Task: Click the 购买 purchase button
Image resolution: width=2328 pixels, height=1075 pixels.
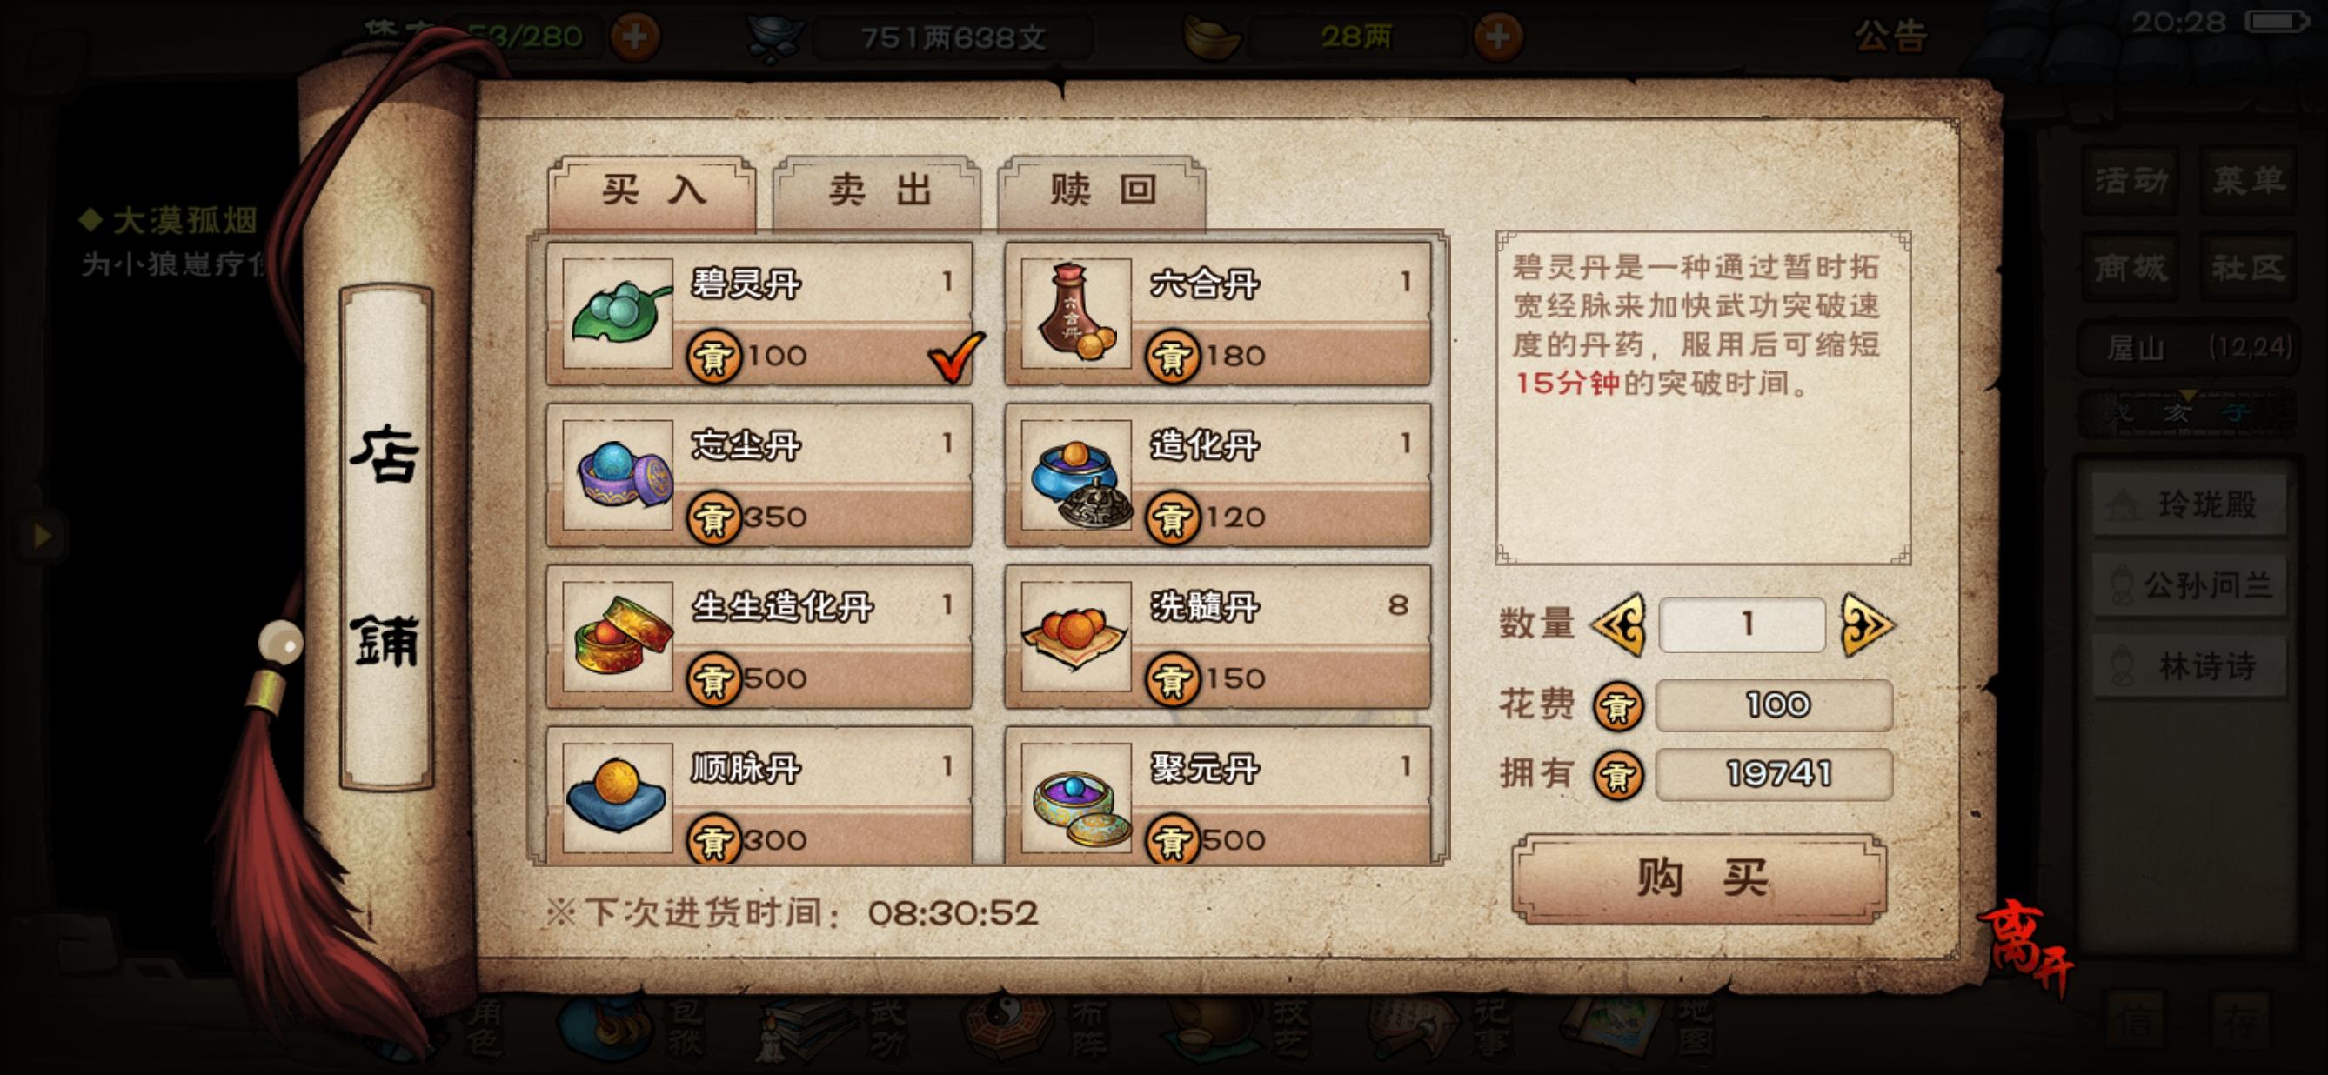Action: [1699, 878]
